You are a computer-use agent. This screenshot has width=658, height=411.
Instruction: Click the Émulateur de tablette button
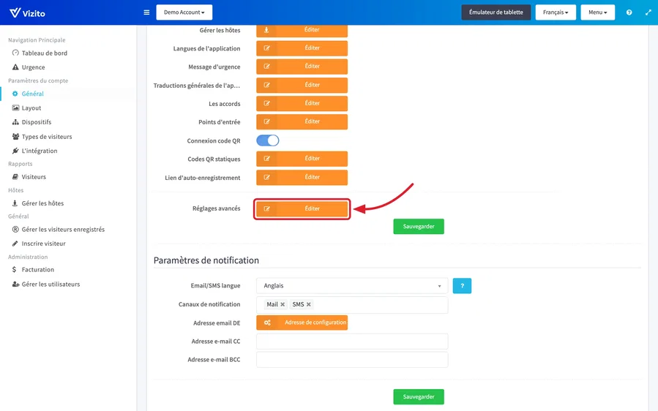[x=496, y=12]
